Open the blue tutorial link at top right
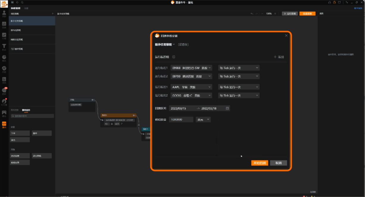The height and width of the screenshot is (197, 365). tap(358, 8)
